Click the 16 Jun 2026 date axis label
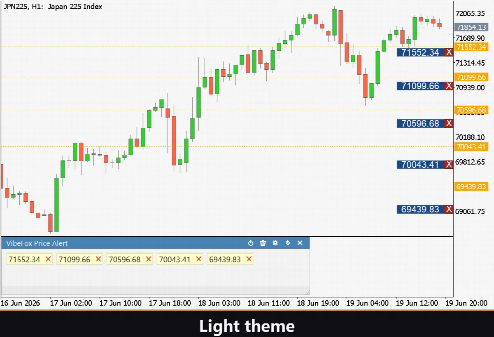The image size is (494, 337). [20, 303]
